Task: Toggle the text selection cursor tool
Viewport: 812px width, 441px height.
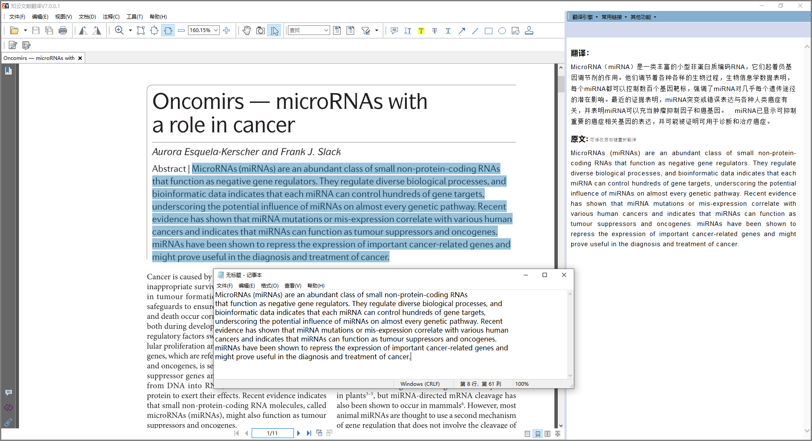Action: [x=274, y=30]
